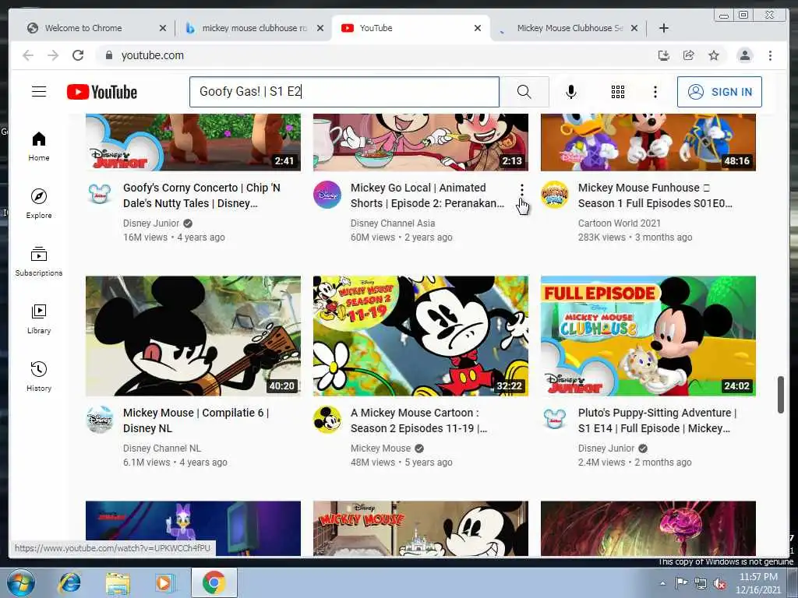The height and width of the screenshot is (598, 798).
Task: Open A Mickey Mouse Cartoon Season 2 title
Action: point(418,420)
